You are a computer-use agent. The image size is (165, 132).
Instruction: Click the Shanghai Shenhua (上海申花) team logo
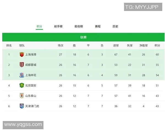pos(22,75)
